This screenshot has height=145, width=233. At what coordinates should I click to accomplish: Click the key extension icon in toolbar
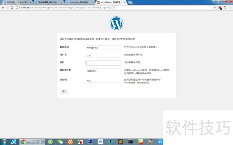225,8
